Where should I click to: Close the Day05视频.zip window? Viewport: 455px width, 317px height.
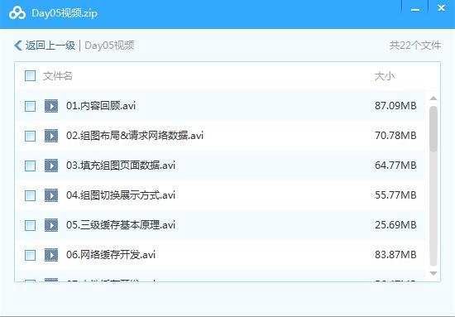[x=442, y=7]
